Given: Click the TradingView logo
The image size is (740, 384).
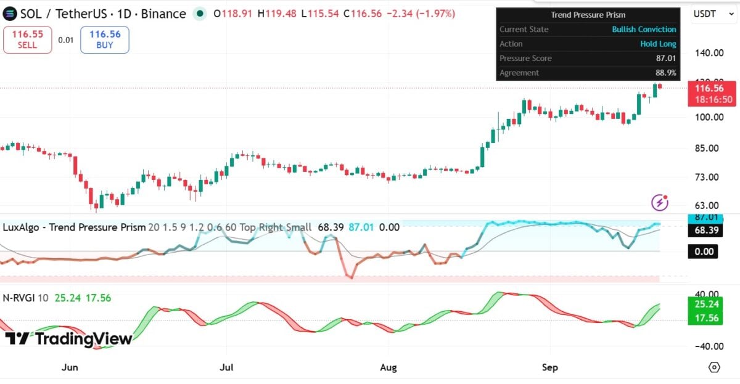Looking at the screenshot, I should (x=68, y=339).
